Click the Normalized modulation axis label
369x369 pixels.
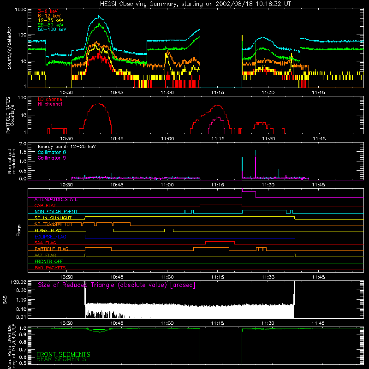(x=12, y=161)
